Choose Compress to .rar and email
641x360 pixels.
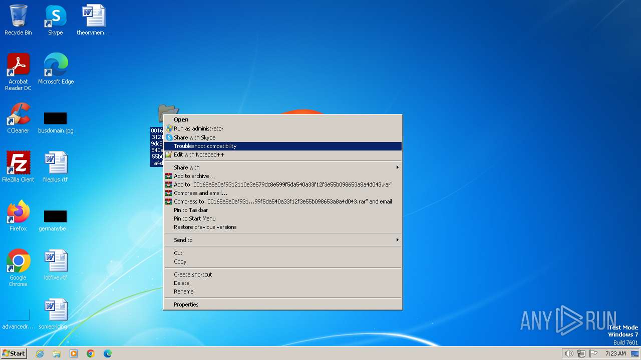tap(283, 201)
